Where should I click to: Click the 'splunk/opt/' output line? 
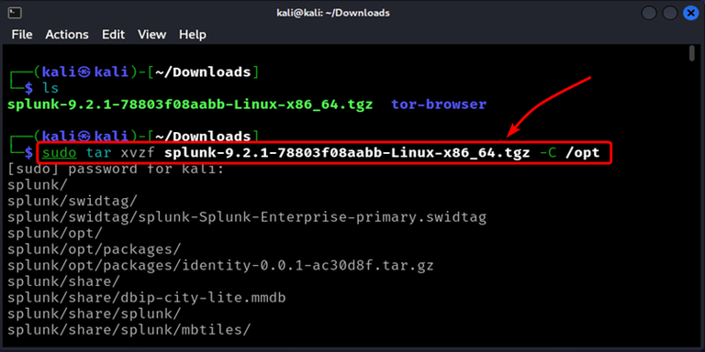point(55,233)
